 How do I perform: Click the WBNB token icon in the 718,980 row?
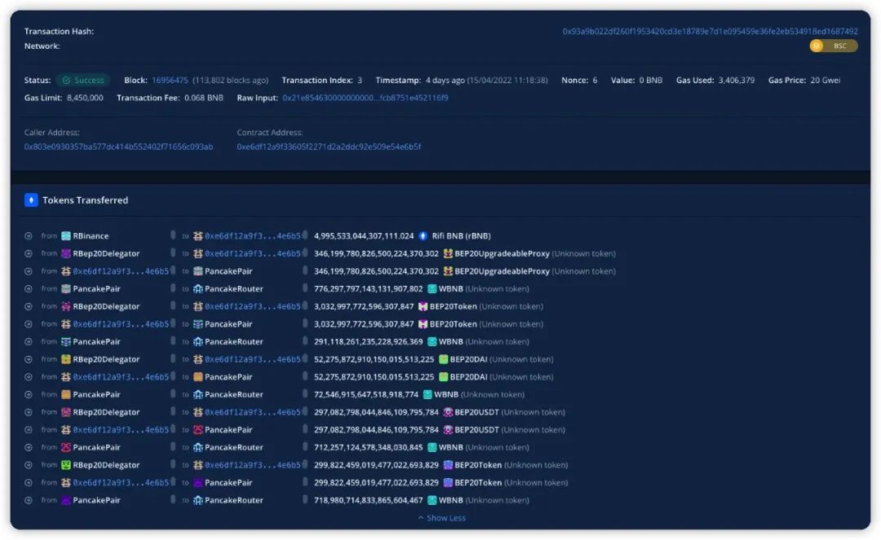(432, 500)
